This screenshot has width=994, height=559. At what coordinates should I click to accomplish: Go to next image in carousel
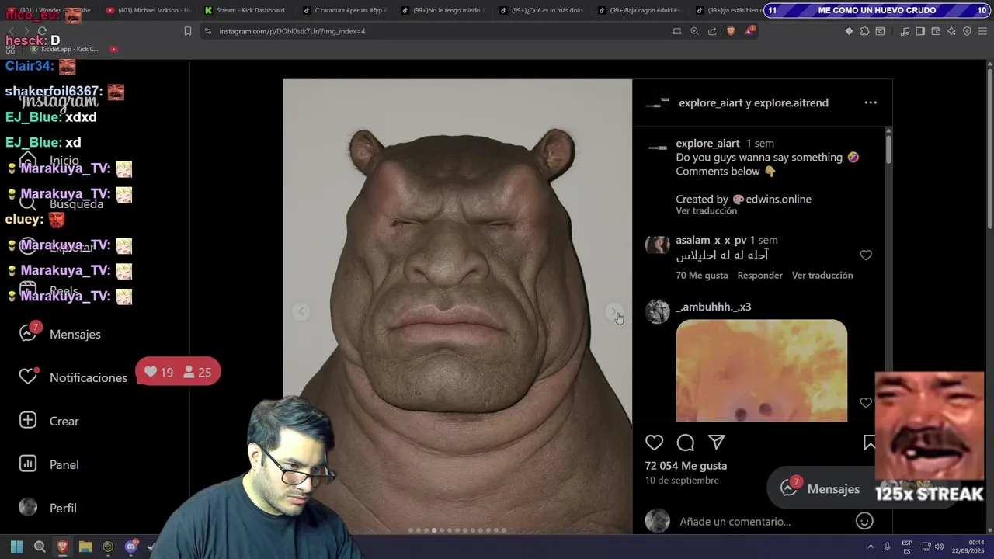(x=613, y=312)
